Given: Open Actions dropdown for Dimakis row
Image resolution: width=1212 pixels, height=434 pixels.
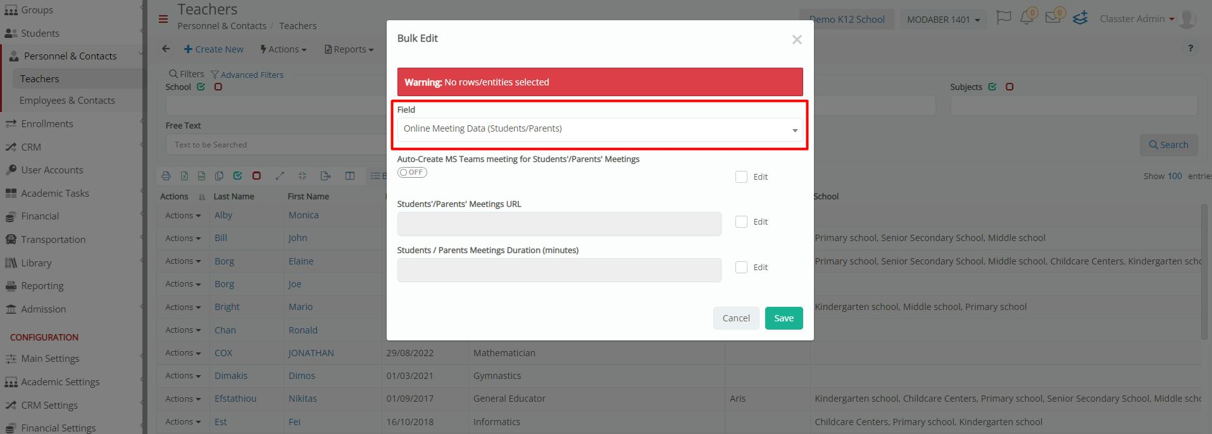Looking at the screenshot, I should 183,376.
